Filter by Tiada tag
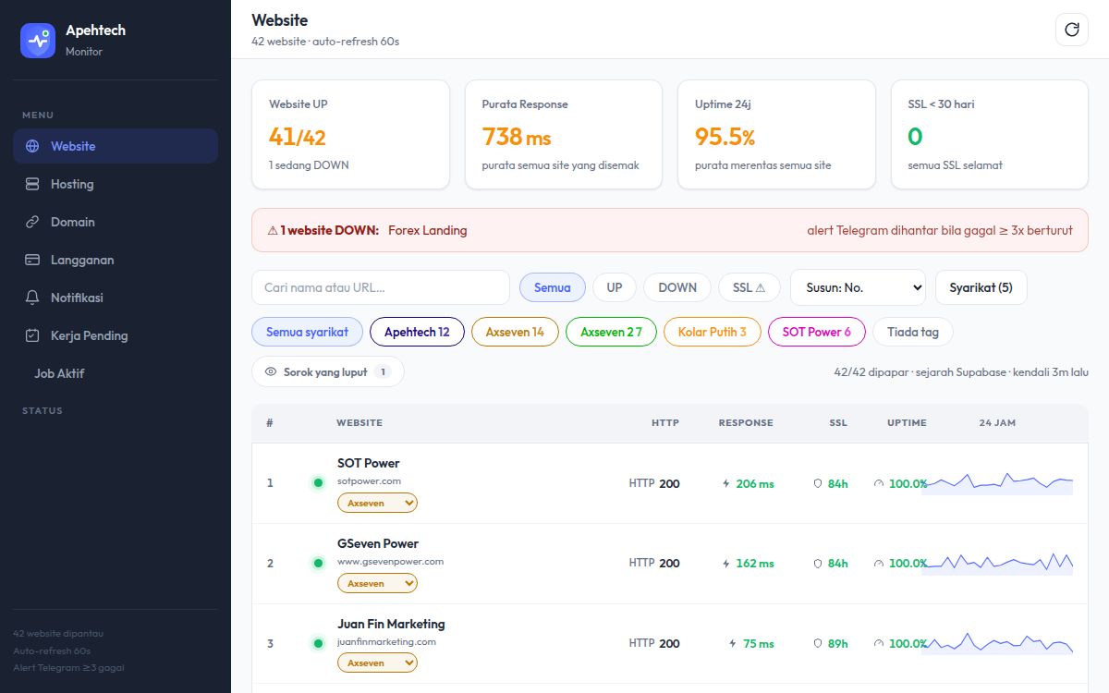Viewport: 1109px width, 693px height. click(x=912, y=332)
